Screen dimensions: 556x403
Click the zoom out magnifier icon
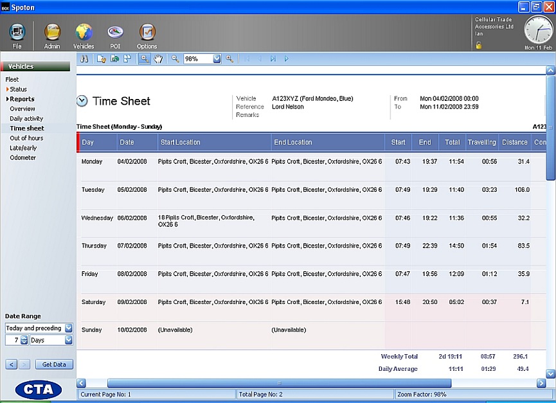(x=175, y=58)
